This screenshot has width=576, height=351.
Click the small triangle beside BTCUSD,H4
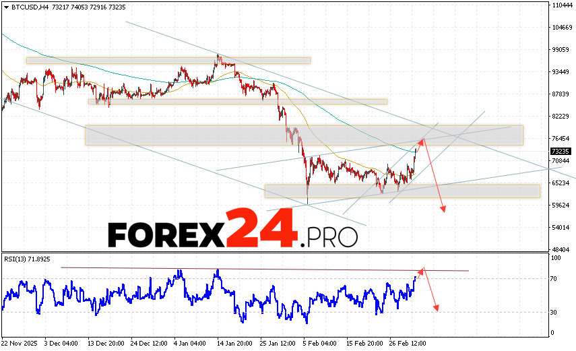click(x=5, y=6)
